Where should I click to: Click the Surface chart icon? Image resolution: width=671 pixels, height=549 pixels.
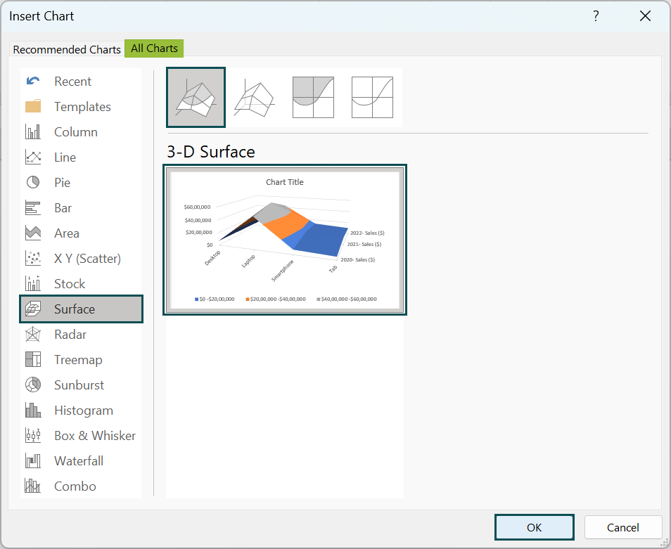click(x=33, y=309)
